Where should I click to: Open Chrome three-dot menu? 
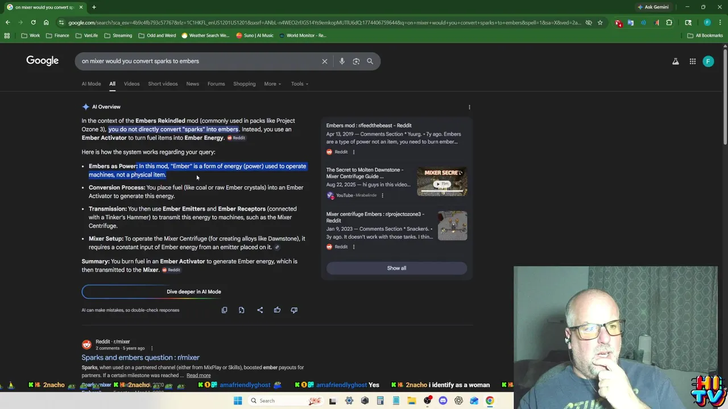pyautogui.click(x=720, y=23)
